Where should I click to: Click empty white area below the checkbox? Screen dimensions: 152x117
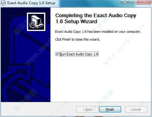[x=101, y=77]
